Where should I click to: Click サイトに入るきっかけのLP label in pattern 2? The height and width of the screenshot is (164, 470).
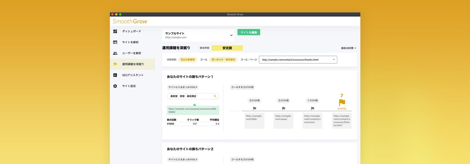point(183,159)
